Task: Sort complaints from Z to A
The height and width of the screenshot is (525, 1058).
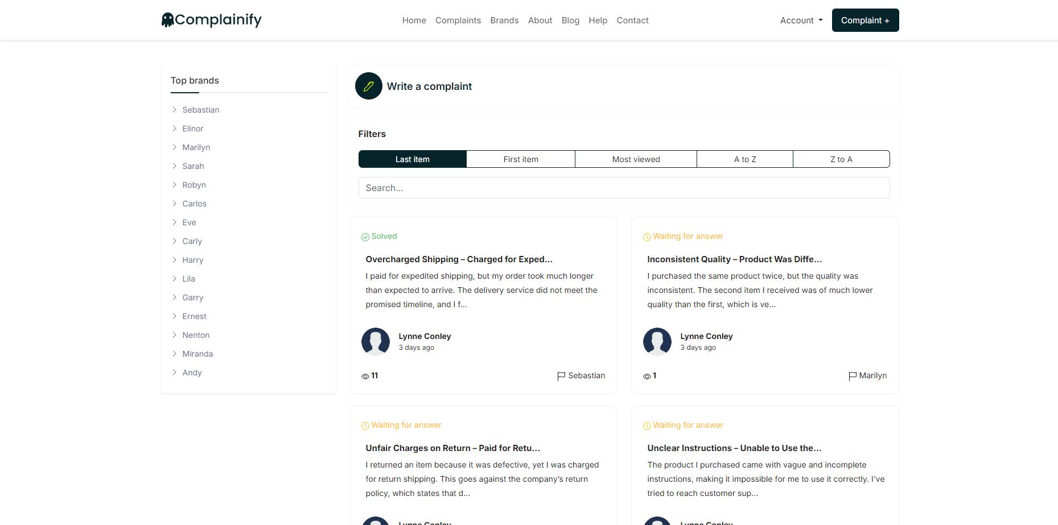Action: tap(841, 159)
